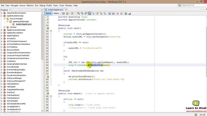Viewport: 207px width, 116px height.
Task: Toggle Bookmark on the current line
Action: [x=105, y=13]
